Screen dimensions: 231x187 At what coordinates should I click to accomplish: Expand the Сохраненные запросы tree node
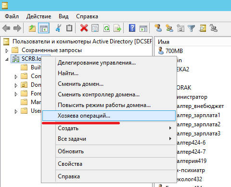click(x=7, y=51)
